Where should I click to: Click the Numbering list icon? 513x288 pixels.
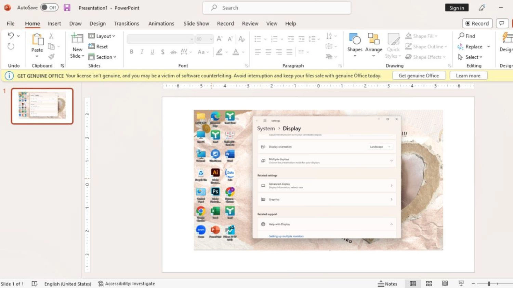pyautogui.click(x=274, y=39)
